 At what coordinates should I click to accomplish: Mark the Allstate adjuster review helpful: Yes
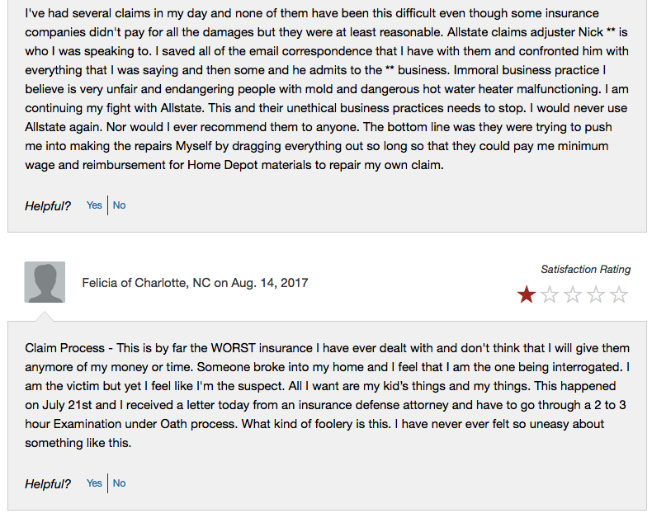[94, 205]
